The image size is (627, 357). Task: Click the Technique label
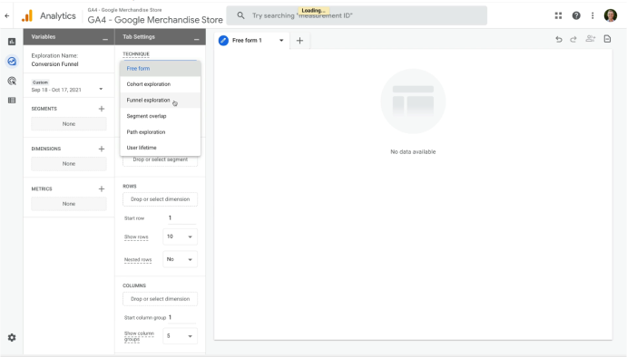[136, 53]
